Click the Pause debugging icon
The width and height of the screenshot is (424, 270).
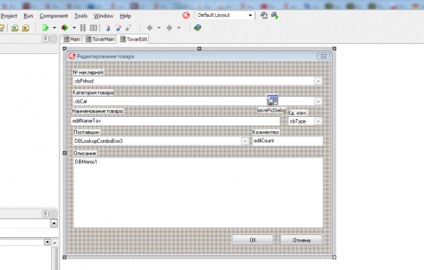83,28
